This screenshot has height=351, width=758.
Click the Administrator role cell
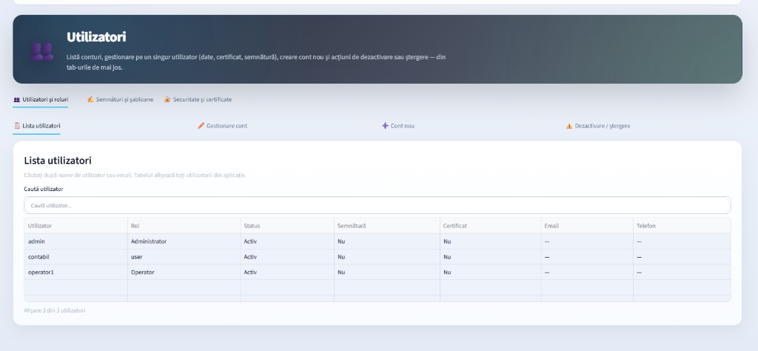pyautogui.click(x=184, y=241)
